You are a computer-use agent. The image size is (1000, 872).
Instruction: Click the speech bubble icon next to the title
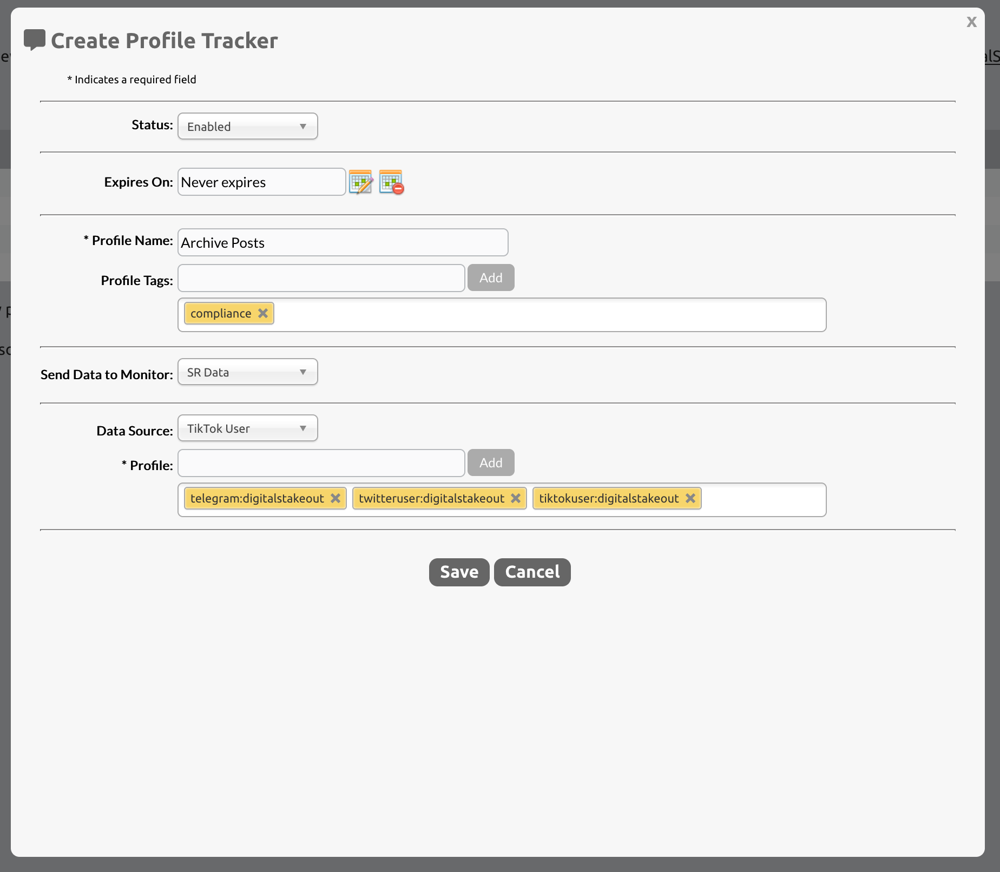[x=34, y=39]
